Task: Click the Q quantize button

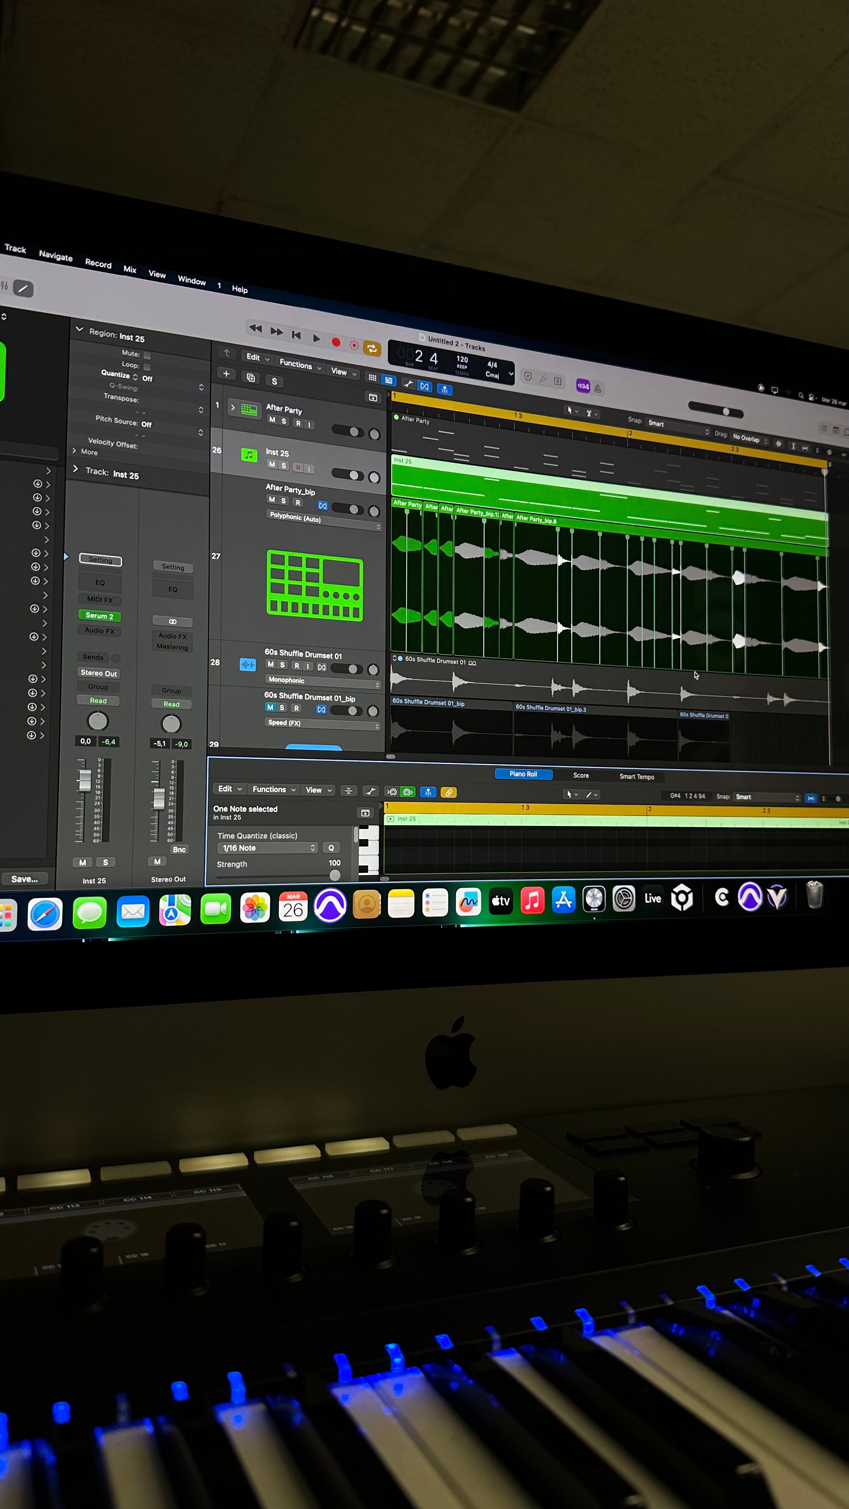Action: point(331,848)
